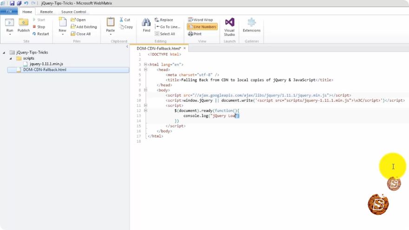Select jquery-1.11.1.min.js in the file tree
Viewport: 409px width, 230px height.
tap(46, 64)
